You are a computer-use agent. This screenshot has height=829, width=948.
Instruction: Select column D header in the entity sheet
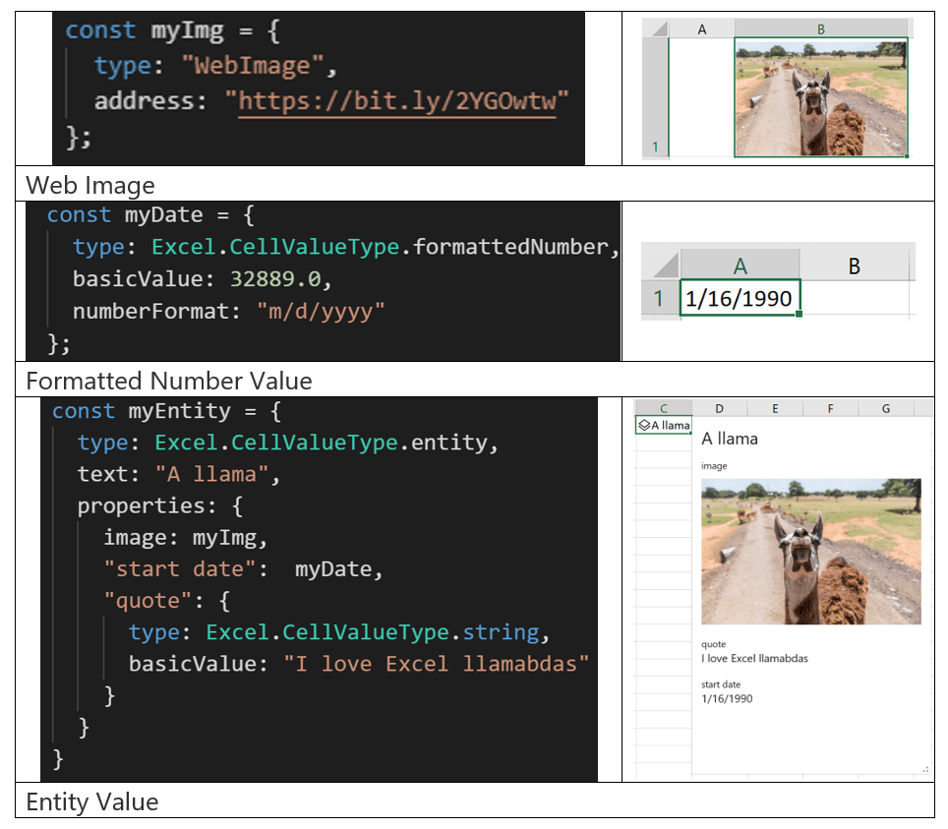pyautogui.click(x=719, y=407)
